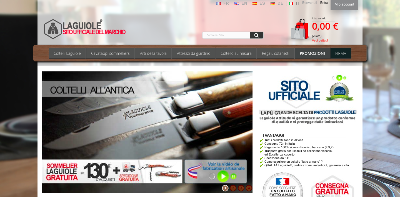Click "Tutti i prodotti sono in azione" text
The width and height of the screenshot is (400, 197).
(284, 140)
